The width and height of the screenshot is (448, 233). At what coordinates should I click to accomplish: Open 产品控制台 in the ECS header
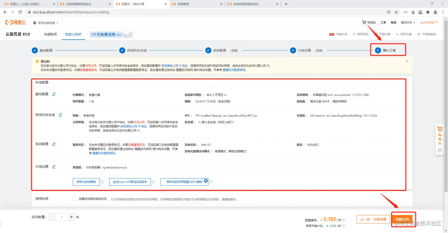427,34
